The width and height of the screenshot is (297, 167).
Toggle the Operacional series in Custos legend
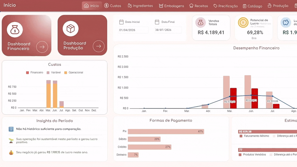pyautogui.click(x=73, y=73)
